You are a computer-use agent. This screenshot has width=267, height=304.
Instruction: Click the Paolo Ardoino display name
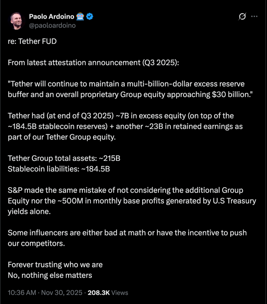pyautogui.click(x=52, y=17)
